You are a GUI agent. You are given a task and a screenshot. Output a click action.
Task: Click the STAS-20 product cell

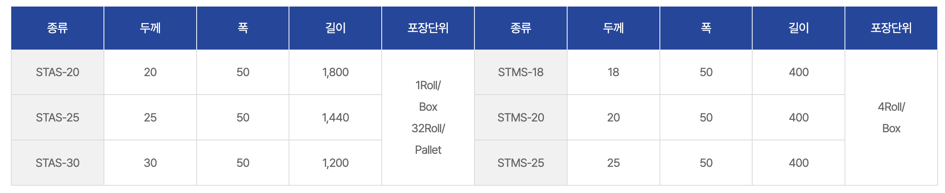click(x=58, y=72)
